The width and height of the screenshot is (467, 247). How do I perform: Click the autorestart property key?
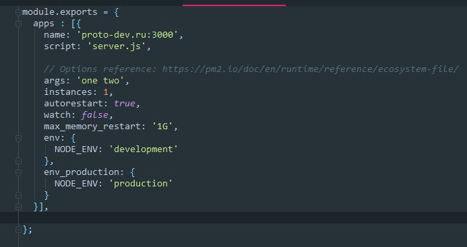(x=73, y=104)
